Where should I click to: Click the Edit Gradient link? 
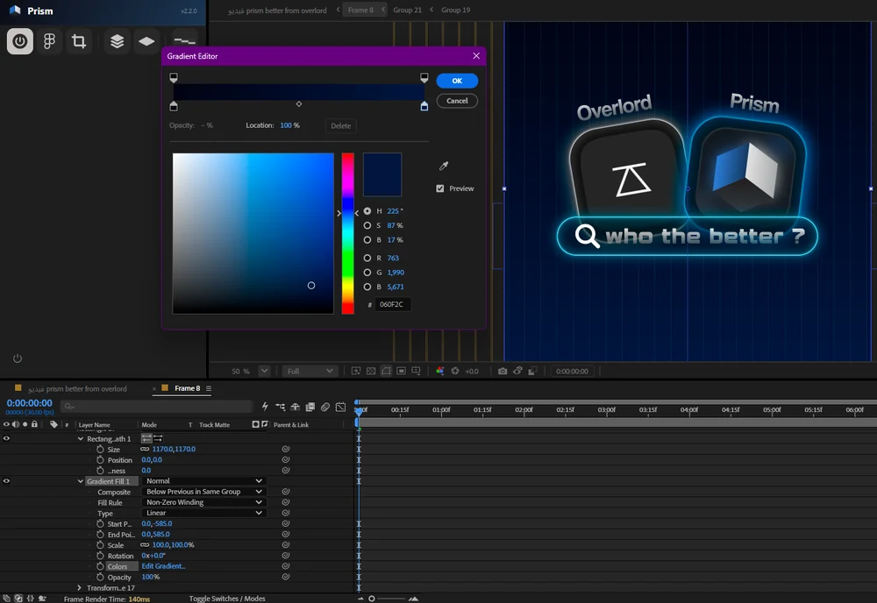tap(163, 566)
